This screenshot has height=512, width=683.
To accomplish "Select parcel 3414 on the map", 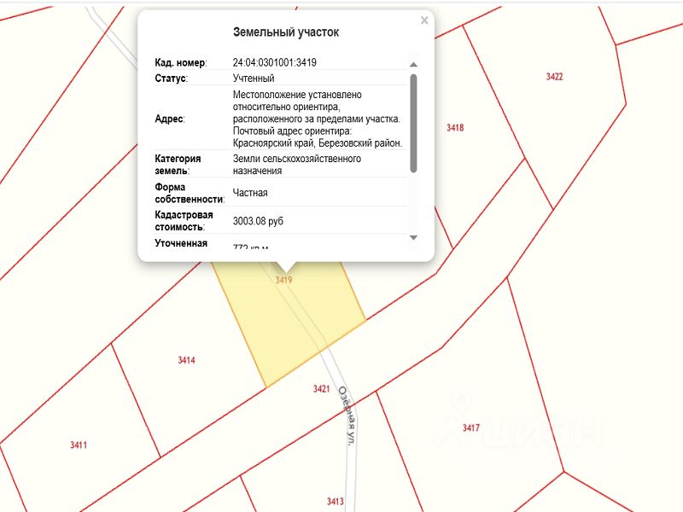I will click(x=186, y=360).
